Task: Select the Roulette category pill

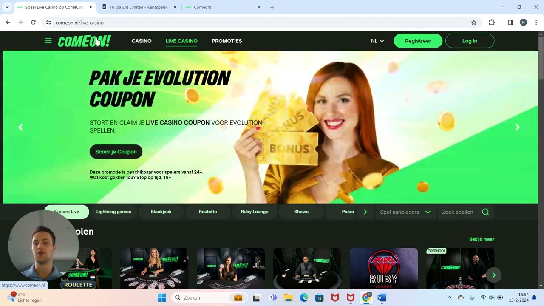Action: click(208, 212)
